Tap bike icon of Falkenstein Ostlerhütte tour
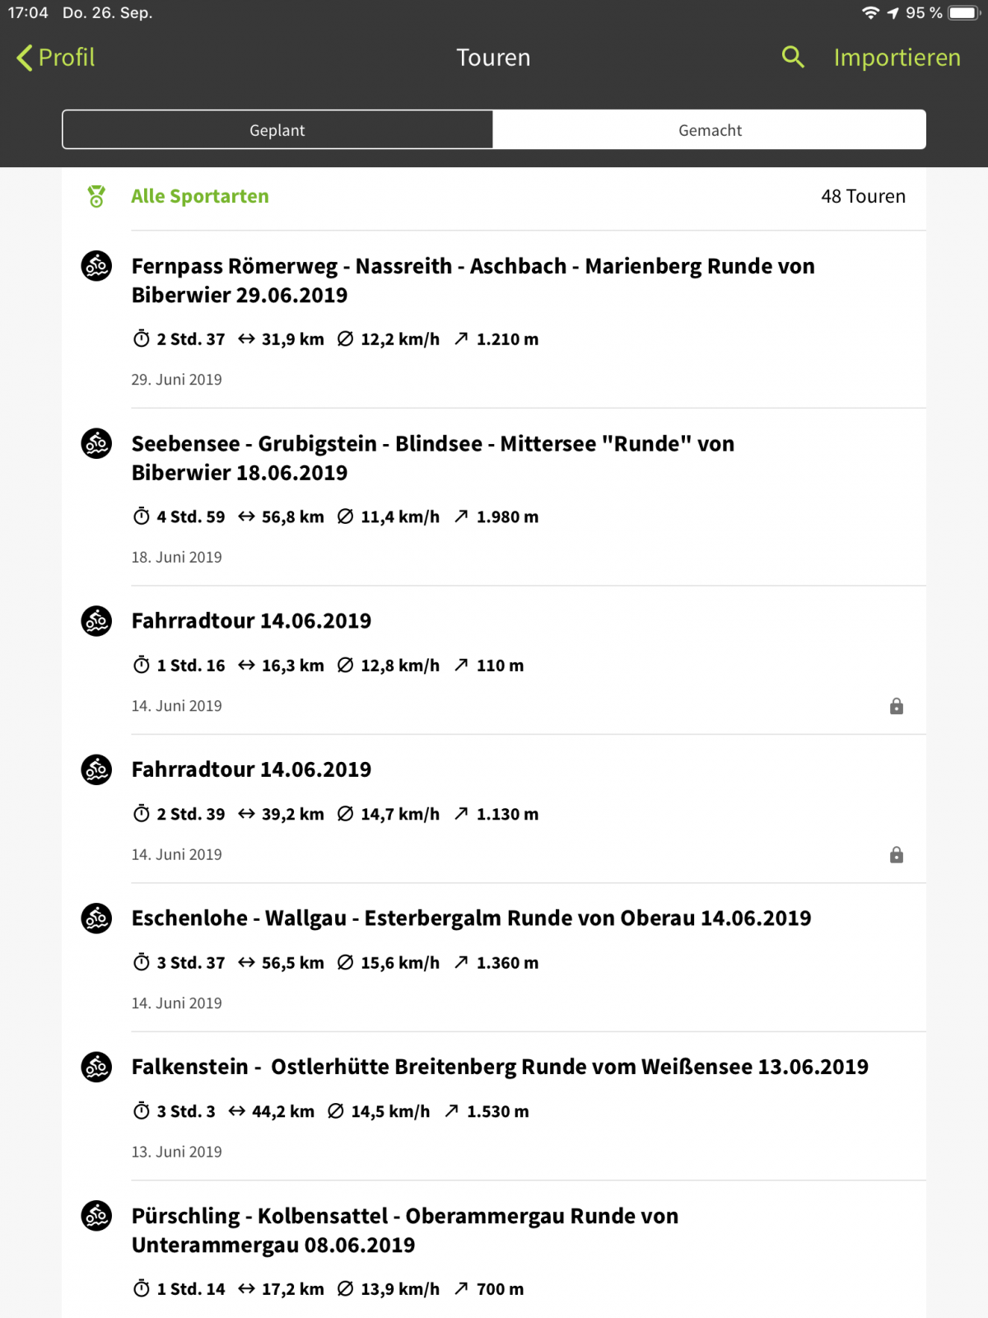This screenshot has width=988, height=1318. (x=96, y=1067)
